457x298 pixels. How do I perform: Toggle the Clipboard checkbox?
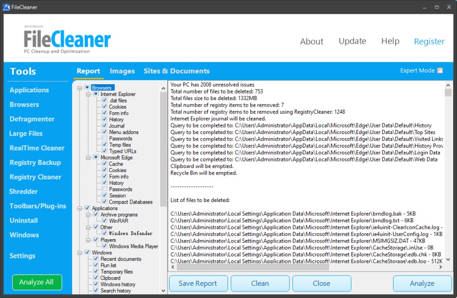point(95,278)
